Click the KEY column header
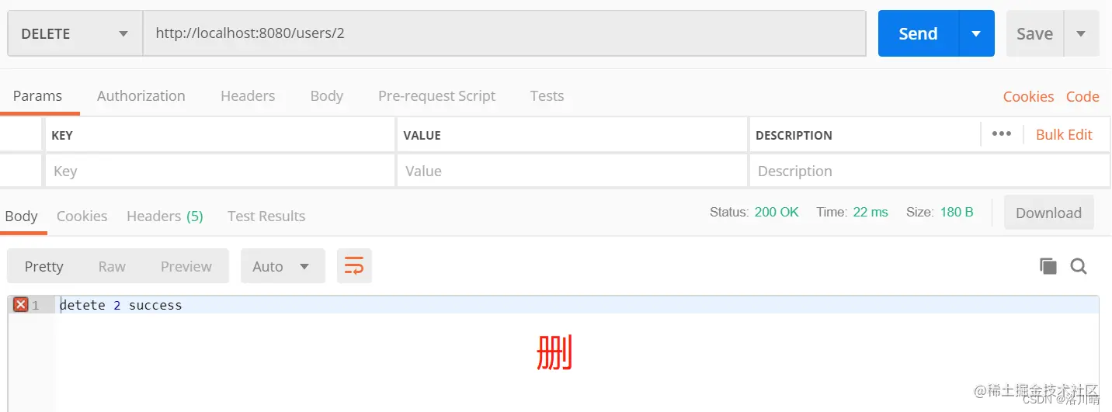 62,135
